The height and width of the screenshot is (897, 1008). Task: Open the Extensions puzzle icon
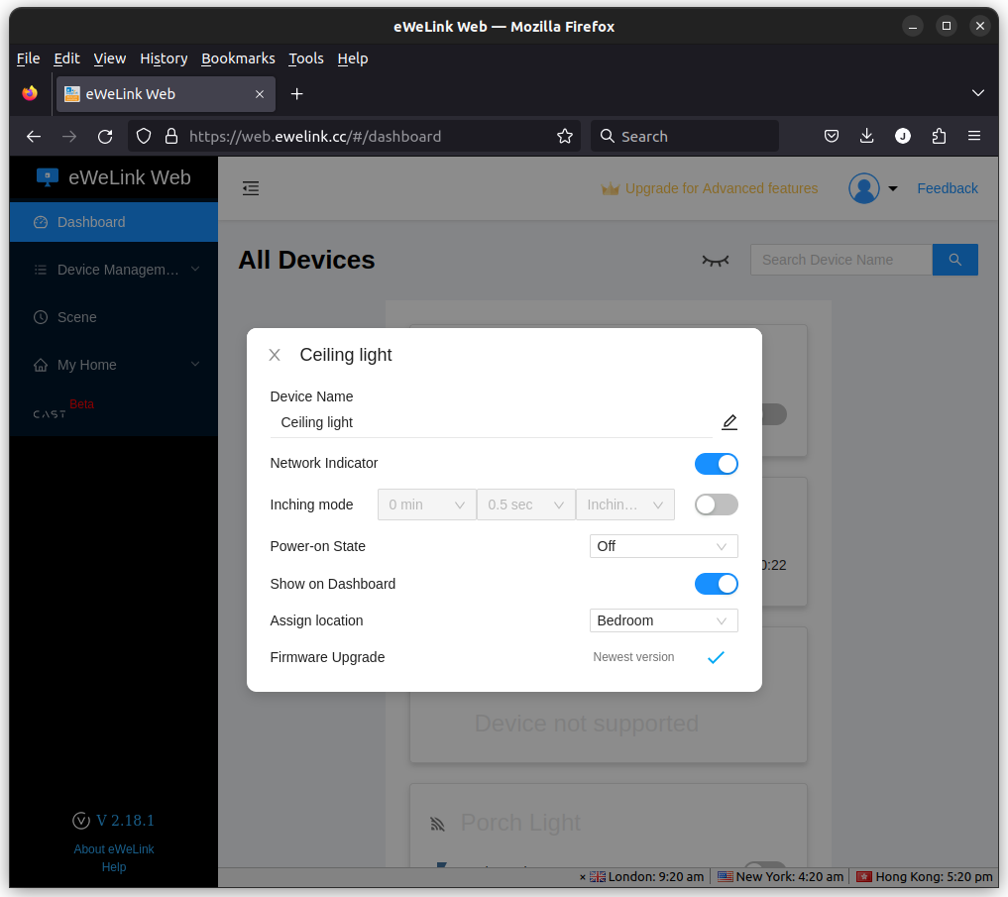tap(939, 137)
